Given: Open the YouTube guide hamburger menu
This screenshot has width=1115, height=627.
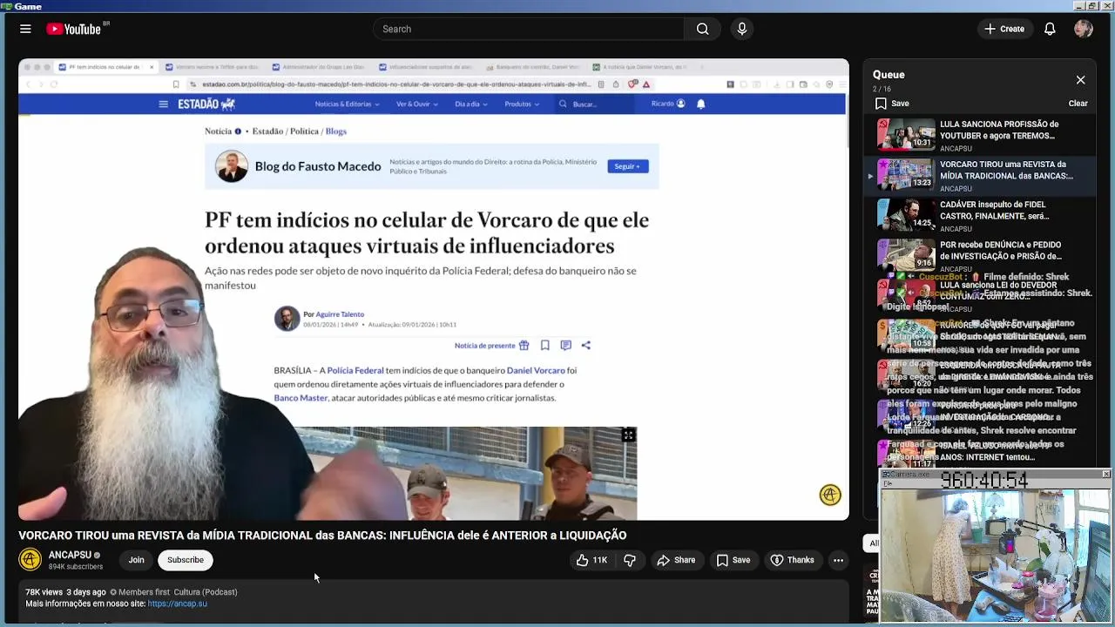Looking at the screenshot, I should [x=25, y=29].
